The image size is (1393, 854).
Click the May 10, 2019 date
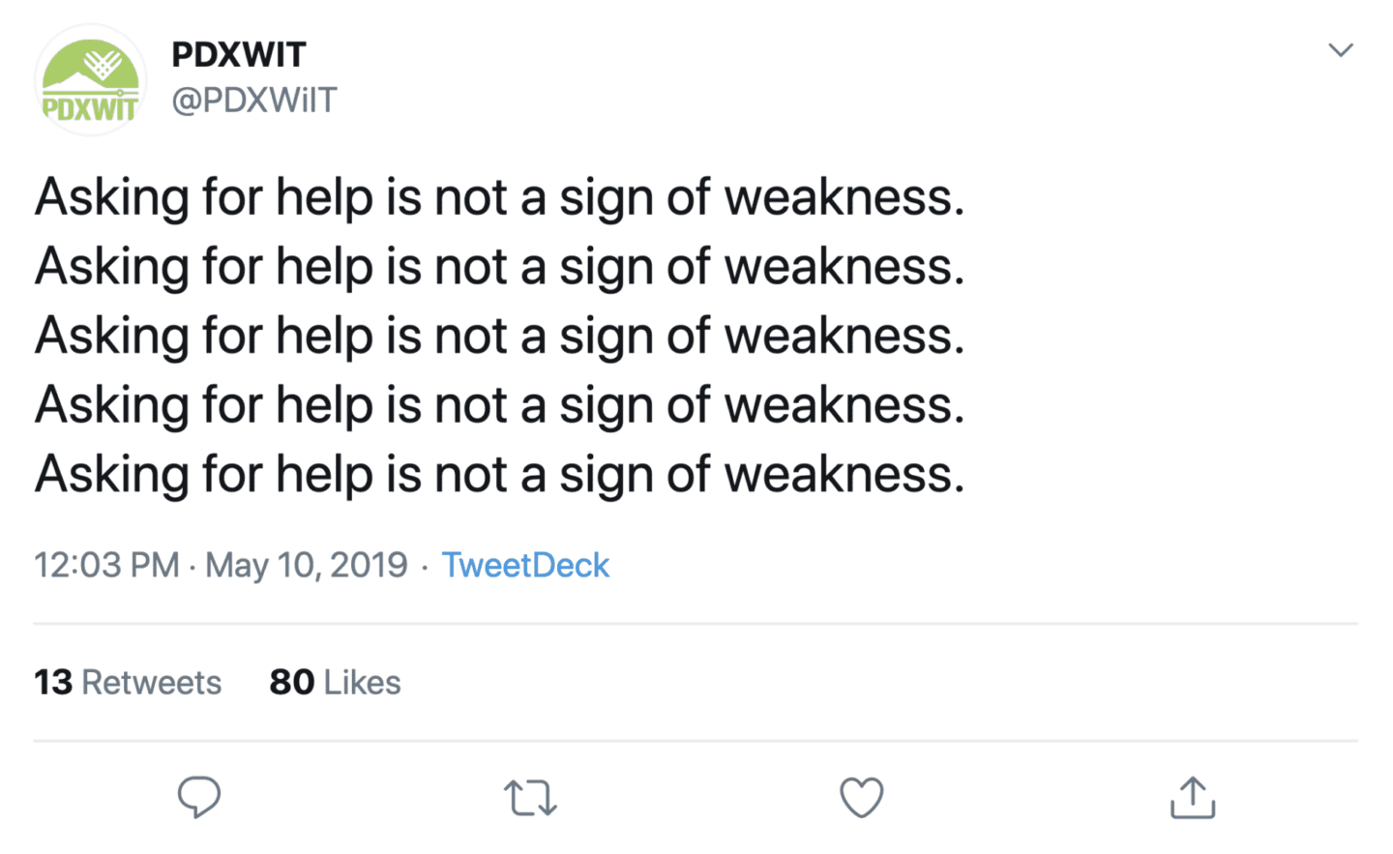click(306, 565)
